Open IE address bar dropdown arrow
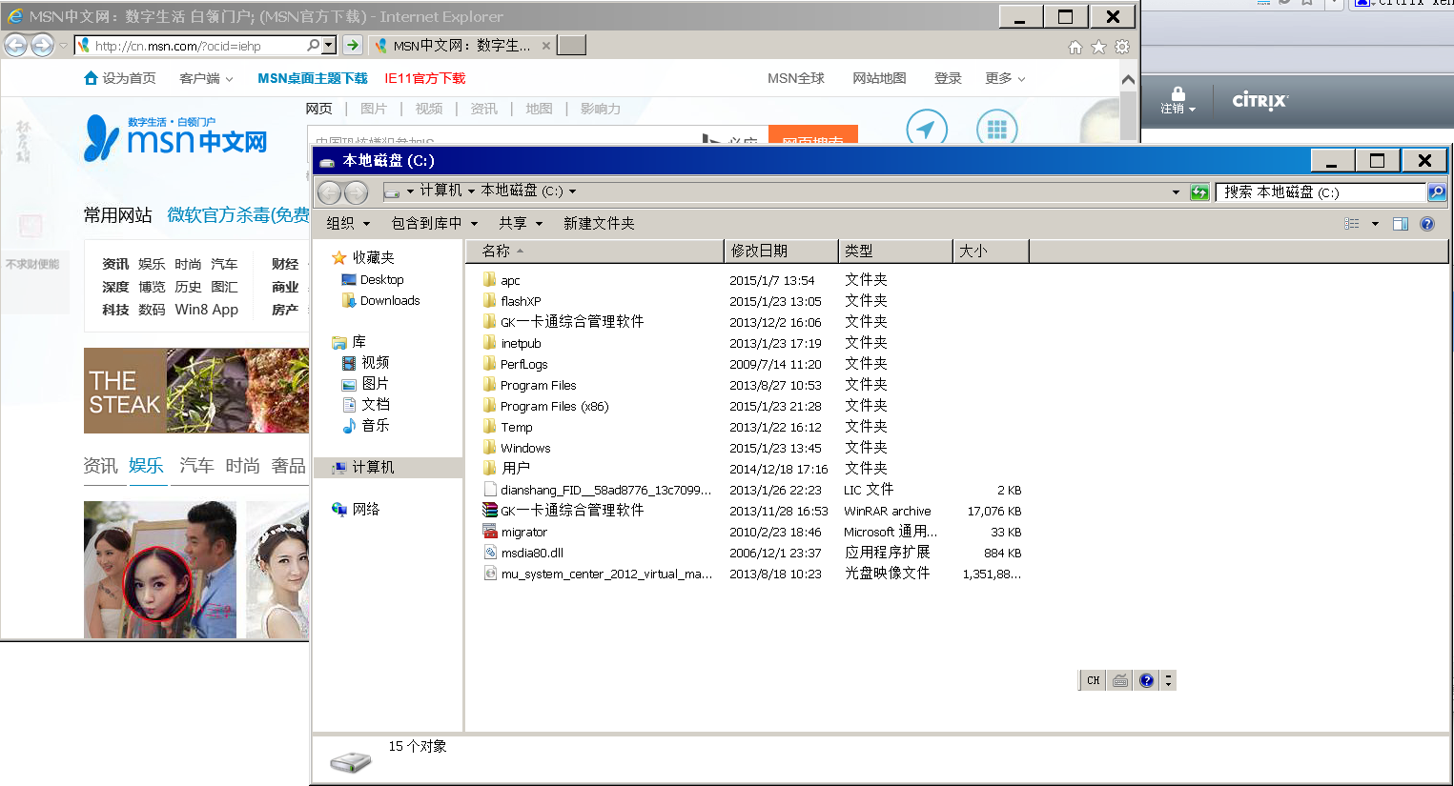 [x=329, y=45]
